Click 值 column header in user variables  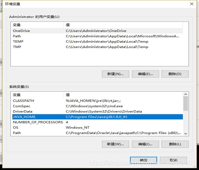pyautogui.click(x=123, y=25)
